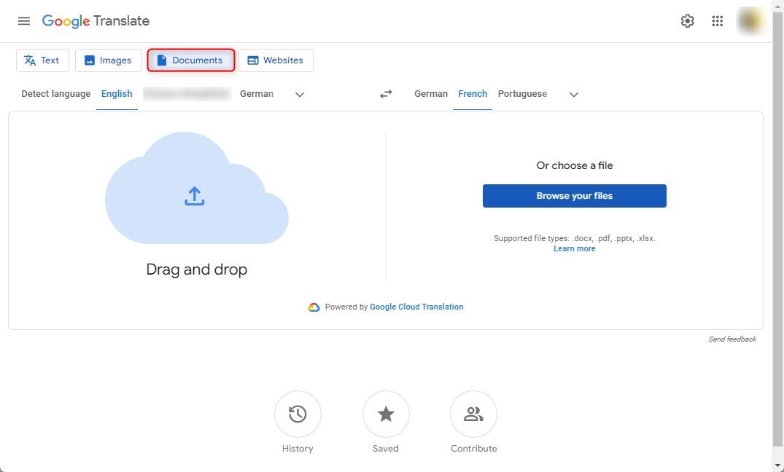The width and height of the screenshot is (784, 472).
Task: Open the Learn more link
Action: 574,248
